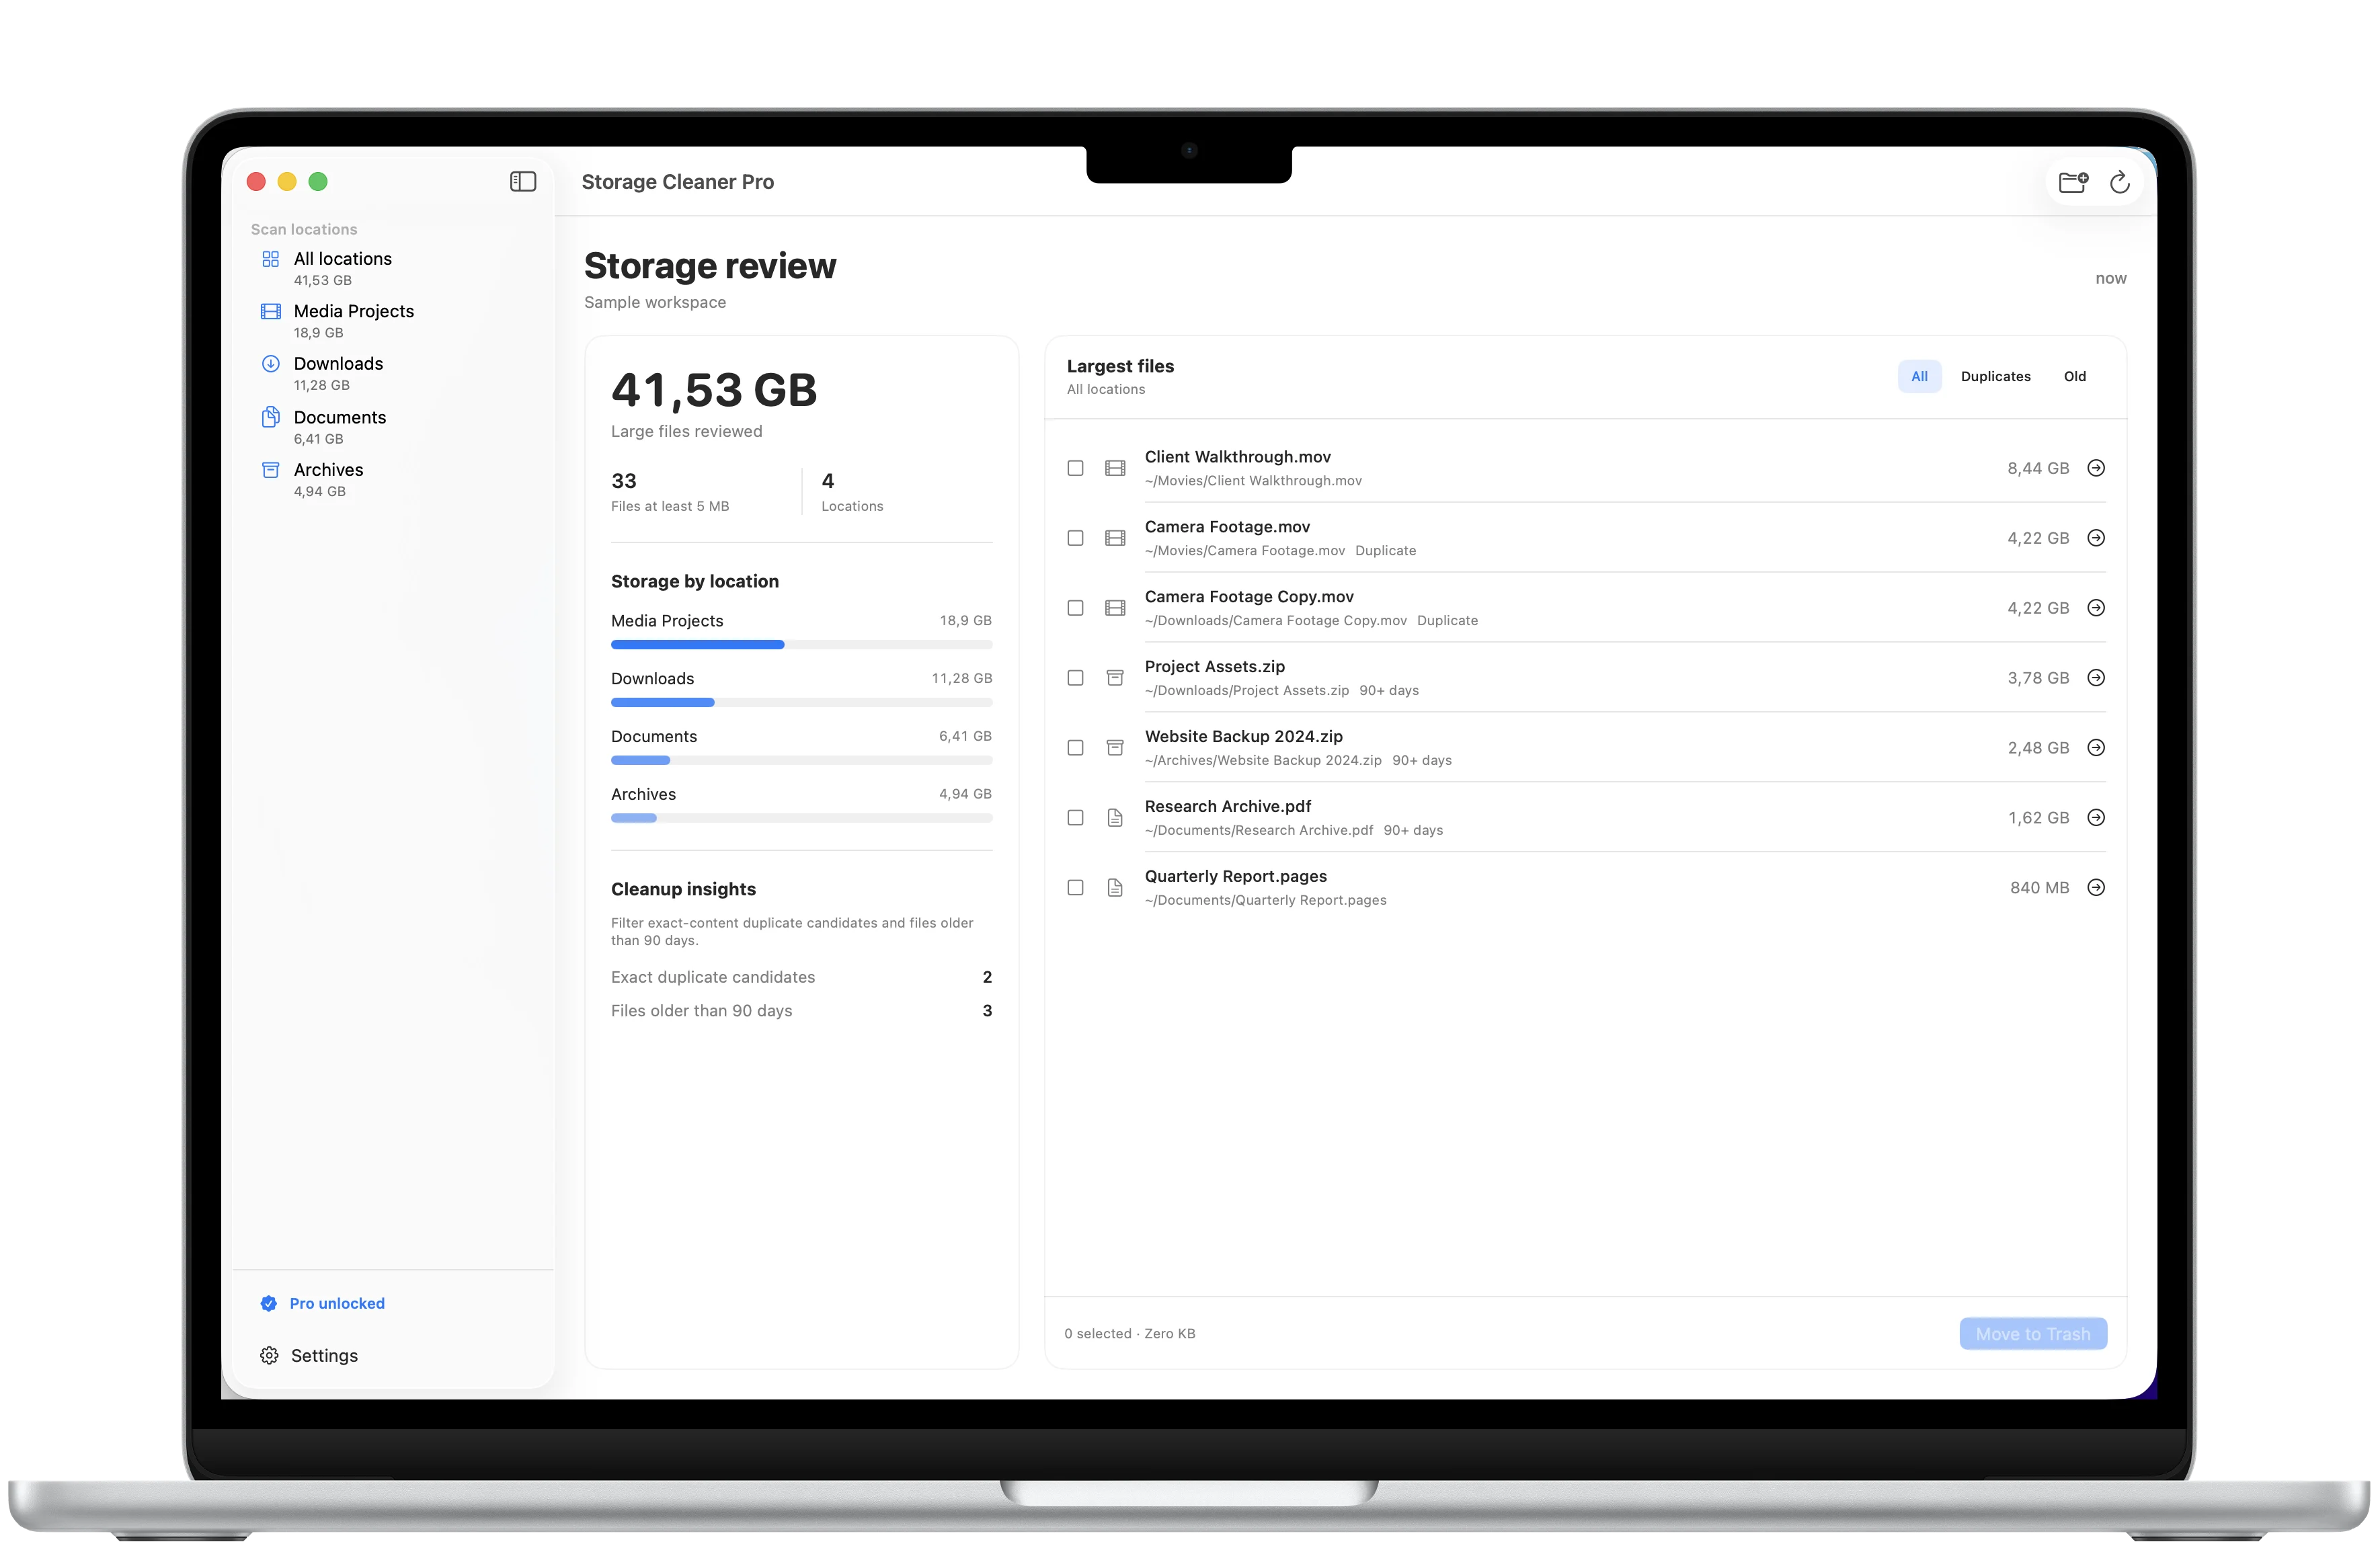The image size is (2380, 1546).
Task: Click the ~/Archives/Website Backup 2024.zip path
Action: point(1263,761)
